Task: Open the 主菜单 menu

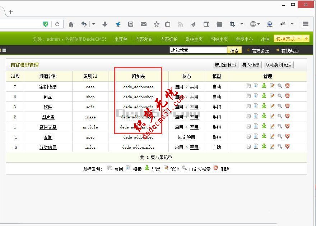Action: (121, 39)
